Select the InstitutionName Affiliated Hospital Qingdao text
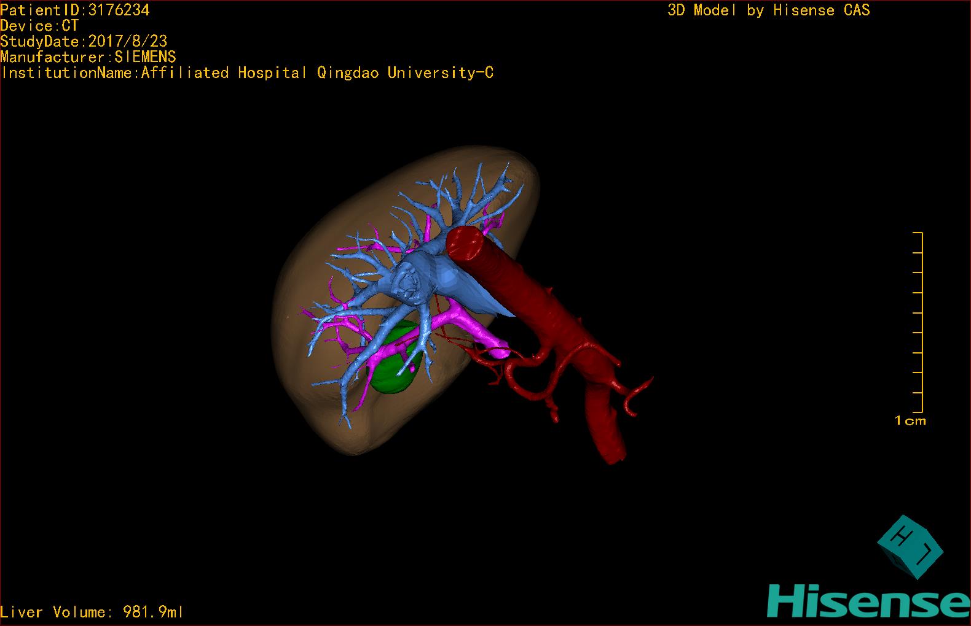Screen dimensions: 971x626 (247, 73)
